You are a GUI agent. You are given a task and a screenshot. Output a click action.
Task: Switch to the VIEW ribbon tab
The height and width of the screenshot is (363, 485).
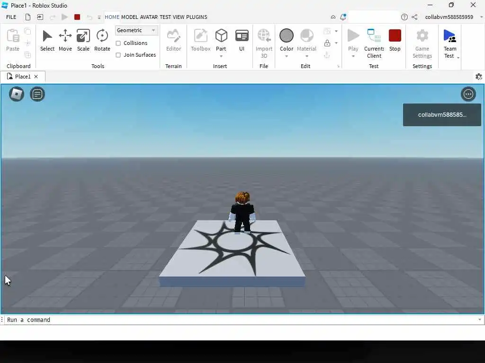point(179,17)
